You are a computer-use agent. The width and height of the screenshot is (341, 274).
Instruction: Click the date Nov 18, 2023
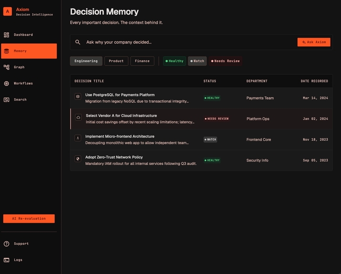[315, 140]
